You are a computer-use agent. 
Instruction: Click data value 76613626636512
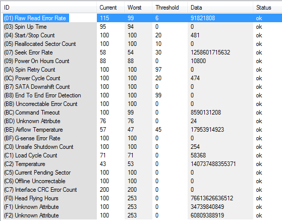click(x=212, y=198)
